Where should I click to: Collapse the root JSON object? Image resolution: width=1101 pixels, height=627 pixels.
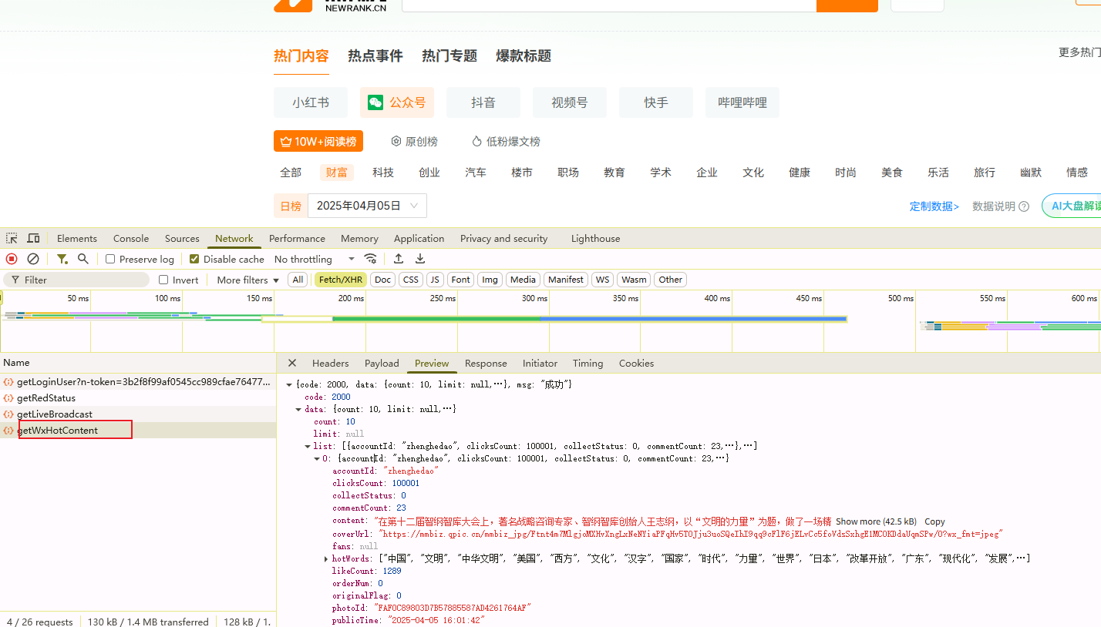[289, 384]
